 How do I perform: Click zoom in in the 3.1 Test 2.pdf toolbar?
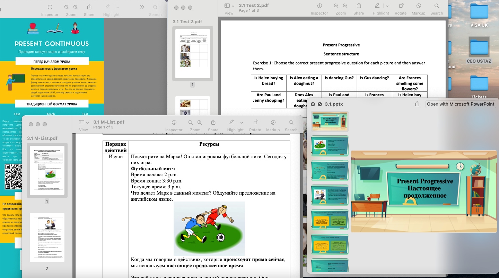point(345,6)
